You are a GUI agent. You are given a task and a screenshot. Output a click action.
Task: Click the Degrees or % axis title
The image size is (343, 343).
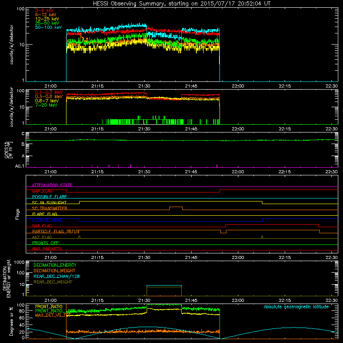11,321
